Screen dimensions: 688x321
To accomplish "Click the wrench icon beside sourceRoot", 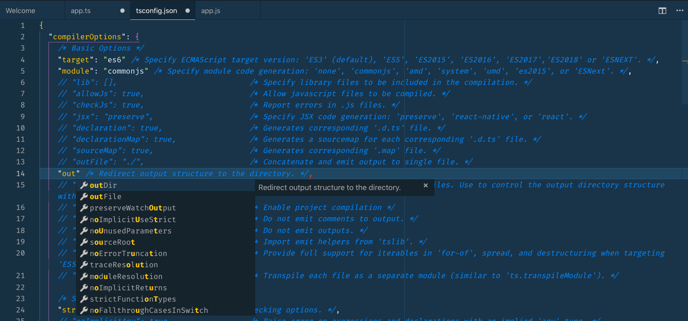I will click(x=83, y=242).
